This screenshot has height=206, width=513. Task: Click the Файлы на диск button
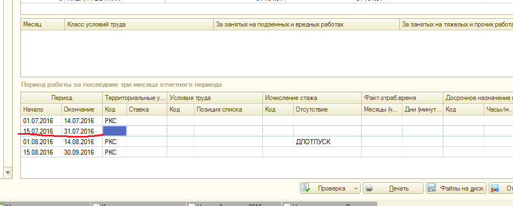[x=456, y=188]
